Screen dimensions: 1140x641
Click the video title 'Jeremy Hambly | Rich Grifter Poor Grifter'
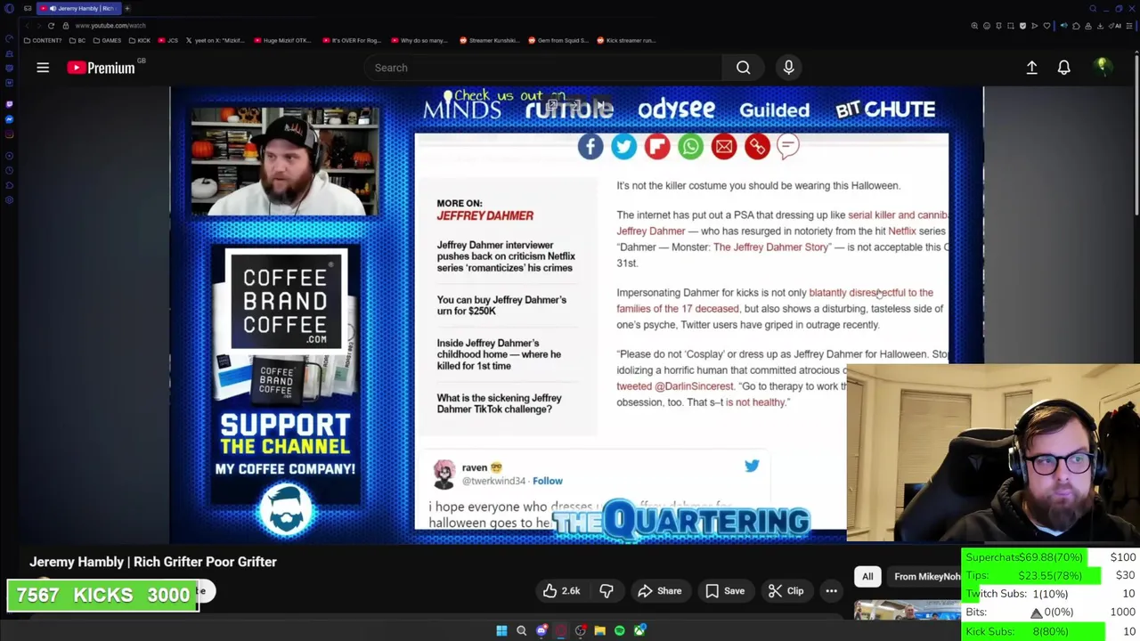[x=153, y=562]
